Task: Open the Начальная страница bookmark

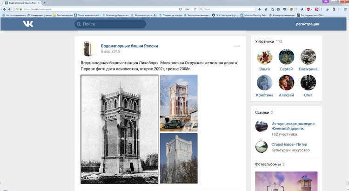Action: [x=40, y=15]
